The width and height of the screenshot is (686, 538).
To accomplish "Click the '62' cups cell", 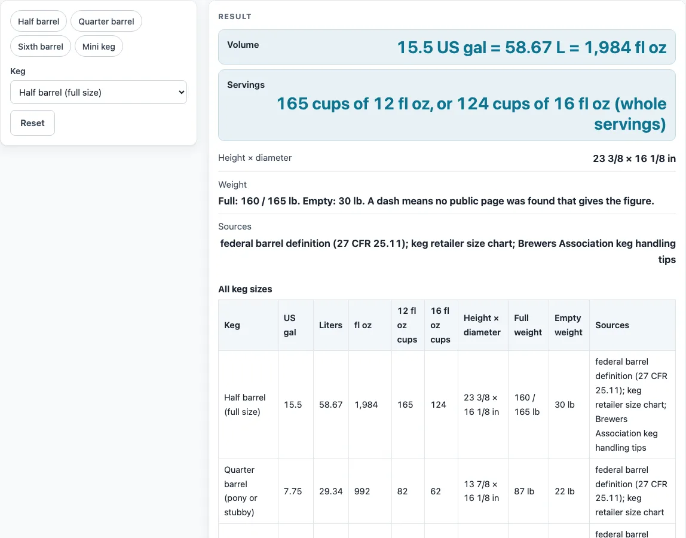I will 441,491.
